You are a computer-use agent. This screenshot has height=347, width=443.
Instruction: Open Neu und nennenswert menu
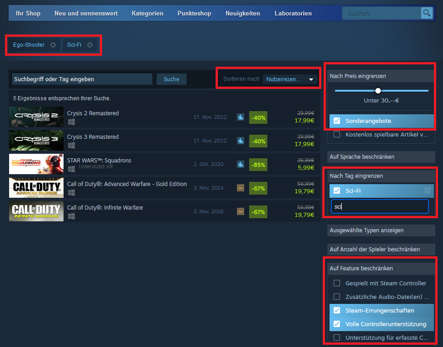(x=86, y=13)
